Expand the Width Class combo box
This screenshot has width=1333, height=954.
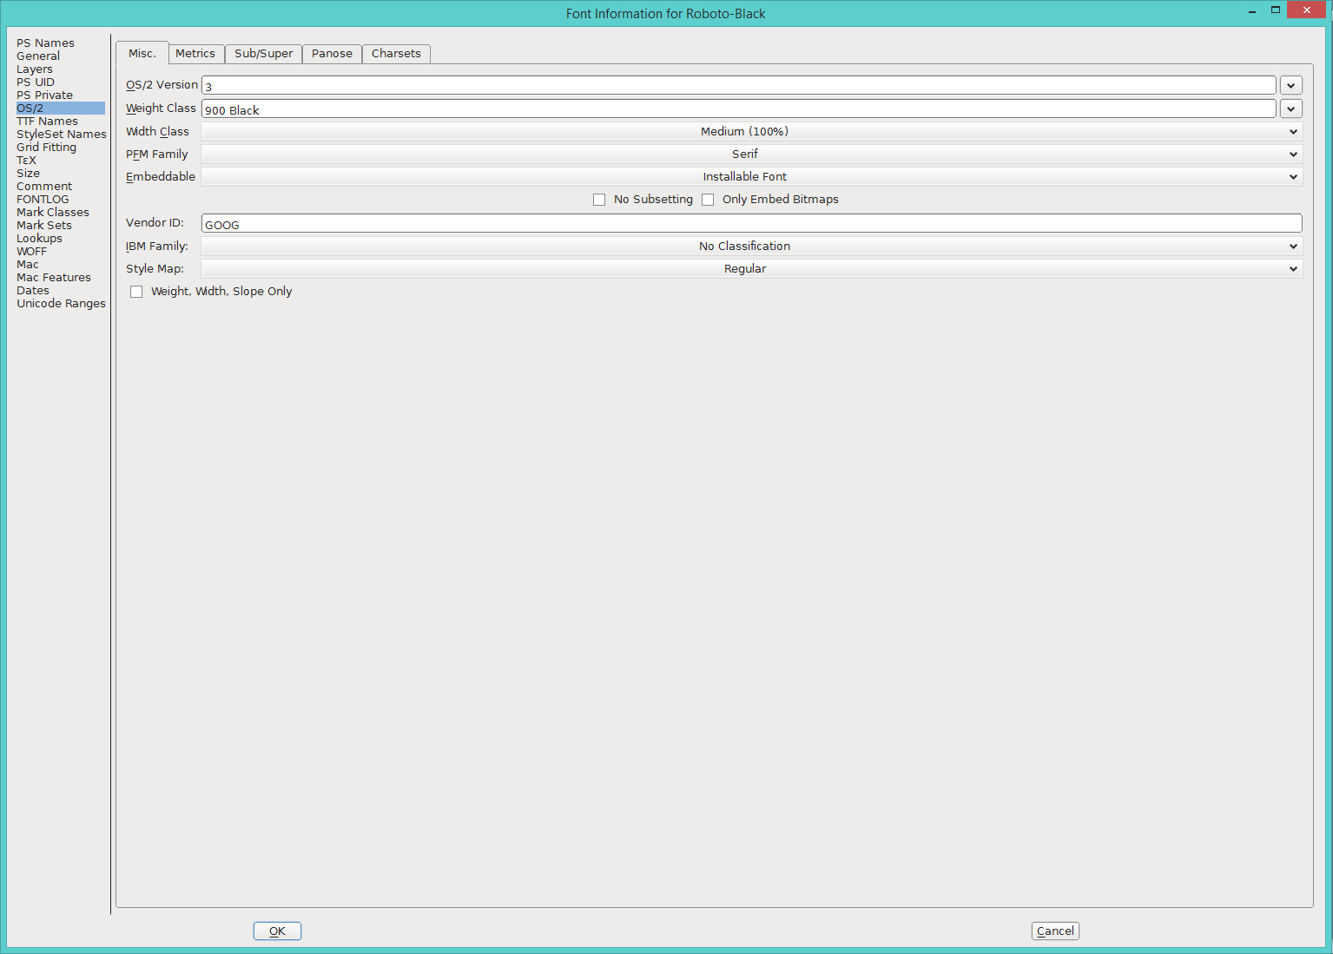pos(751,132)
